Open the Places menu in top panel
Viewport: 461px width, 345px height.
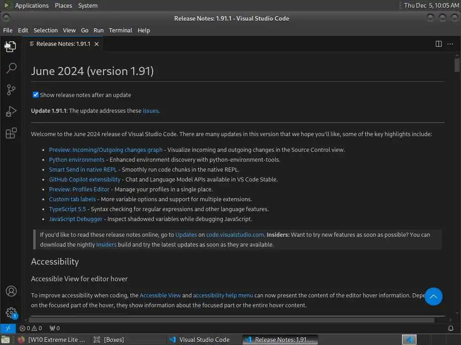pos(63,5)
